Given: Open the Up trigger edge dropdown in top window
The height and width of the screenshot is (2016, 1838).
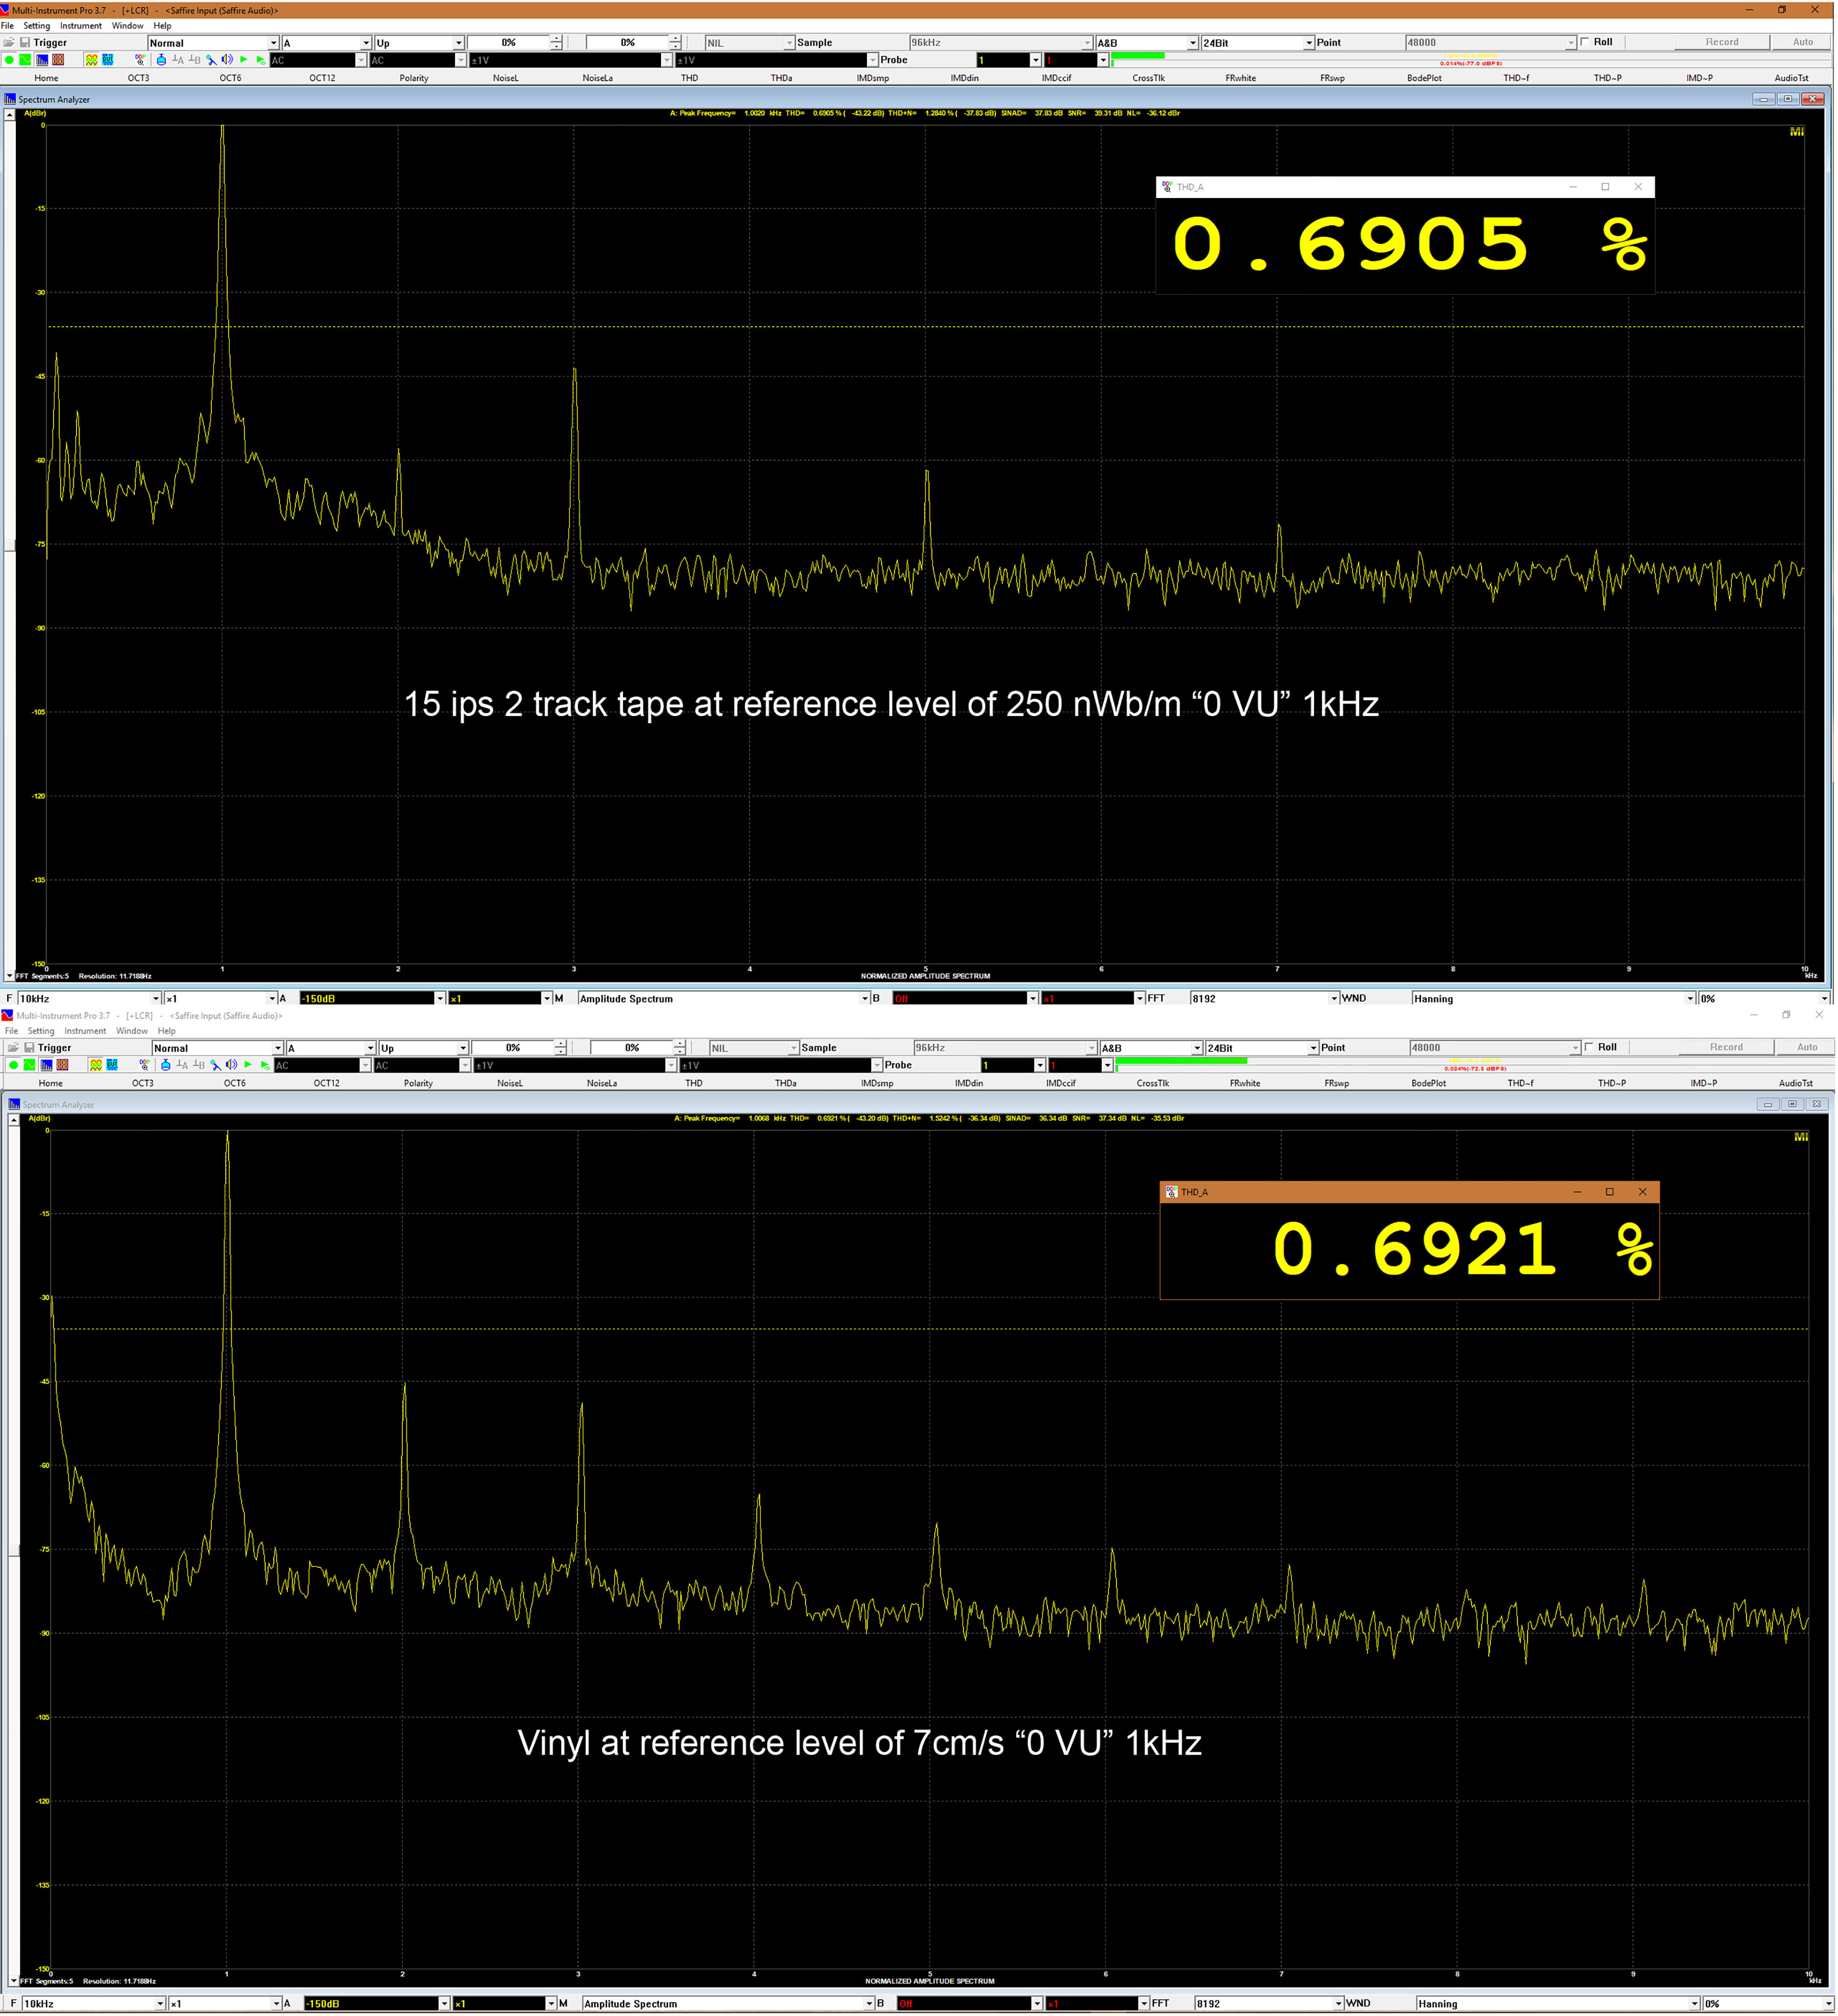Looking at the screenshot, I should pyautogui.click(x=420, y=43).
